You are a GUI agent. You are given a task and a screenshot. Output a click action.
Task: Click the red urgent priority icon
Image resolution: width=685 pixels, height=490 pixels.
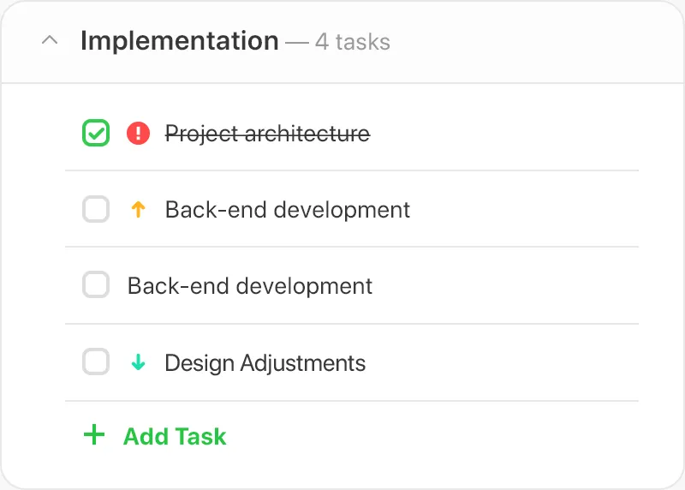pyautogui.click(x=138, y=133)
